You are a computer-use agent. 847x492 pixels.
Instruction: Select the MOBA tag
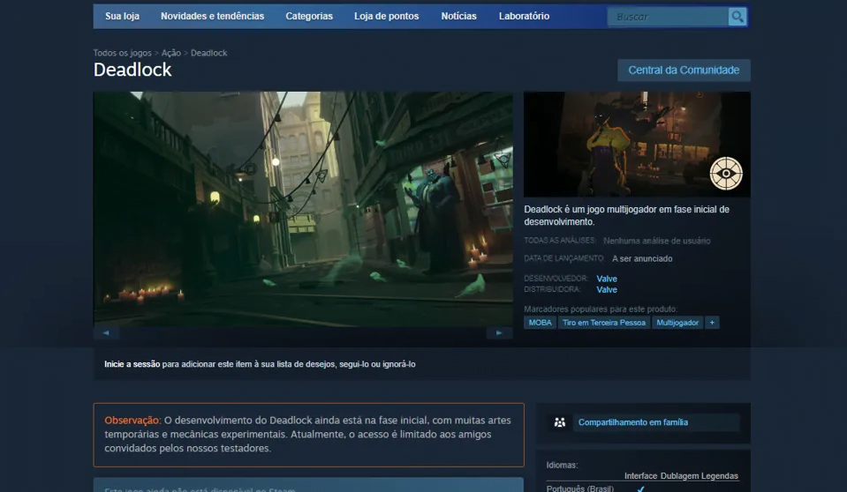coord(540,323)
